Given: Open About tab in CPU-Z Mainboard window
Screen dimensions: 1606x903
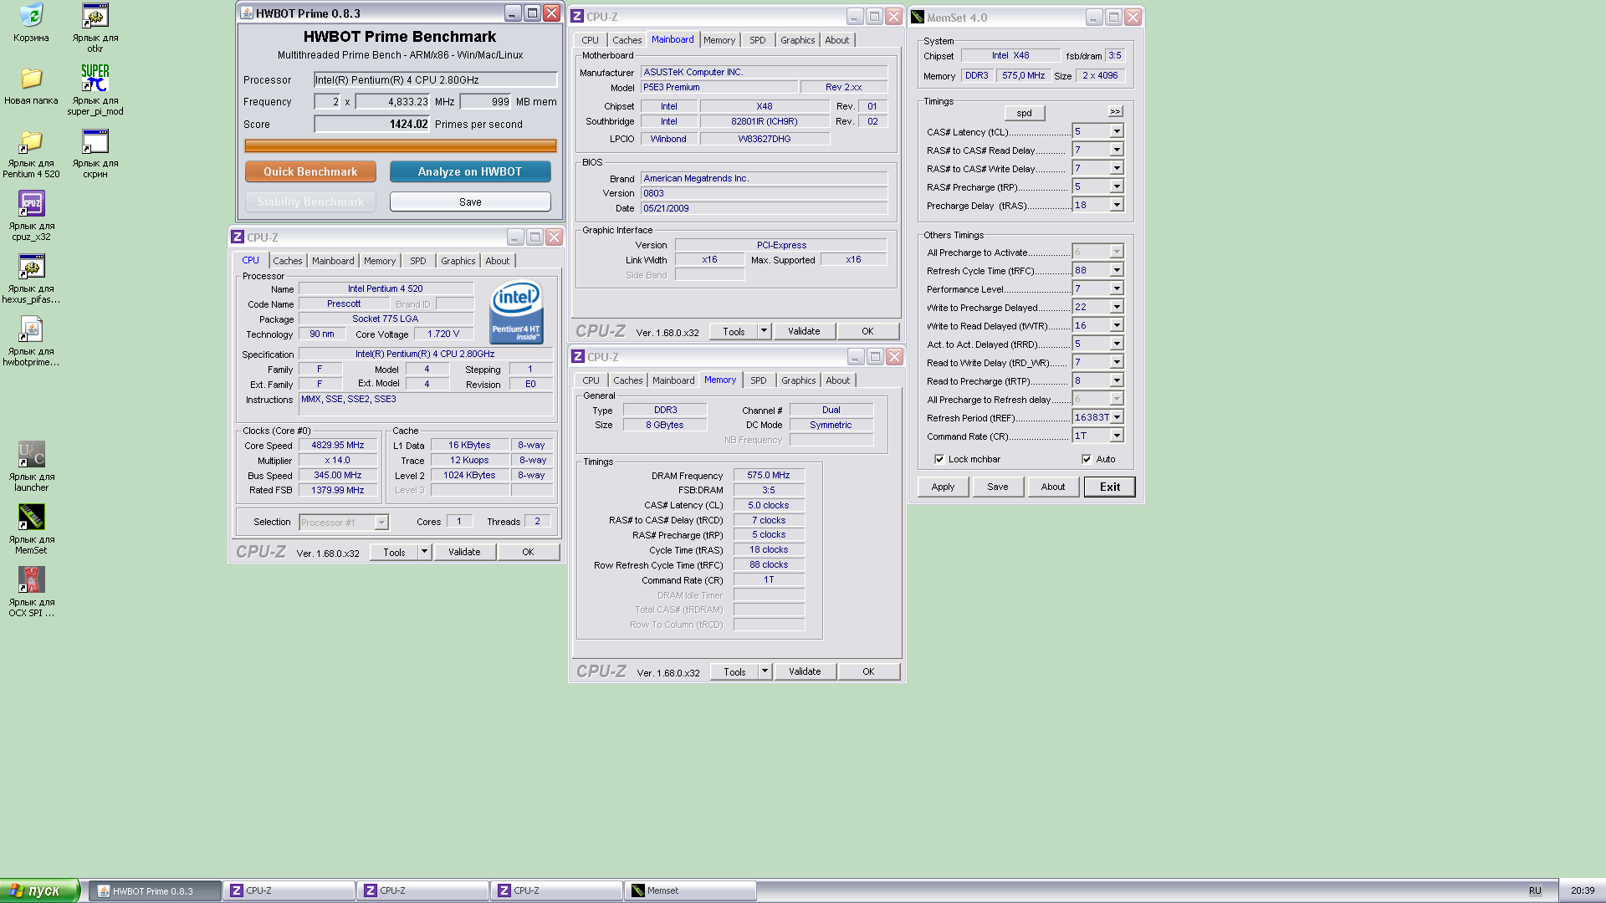Looking at the screenshot, I should [x=836, y=40].
